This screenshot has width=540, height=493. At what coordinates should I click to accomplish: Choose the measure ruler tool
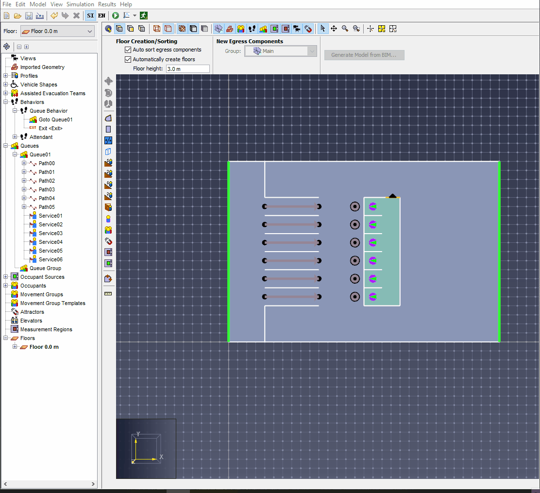tap(108, 293)
